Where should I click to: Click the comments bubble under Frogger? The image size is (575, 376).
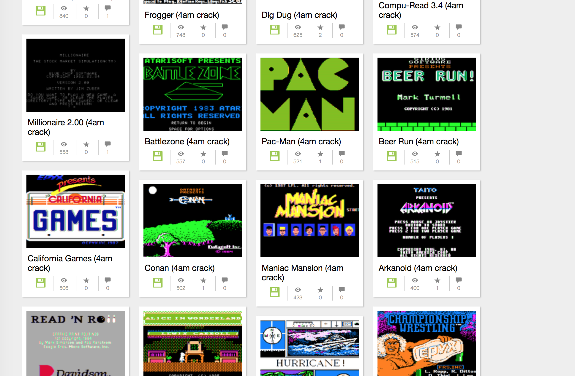(x=225, y=27)
